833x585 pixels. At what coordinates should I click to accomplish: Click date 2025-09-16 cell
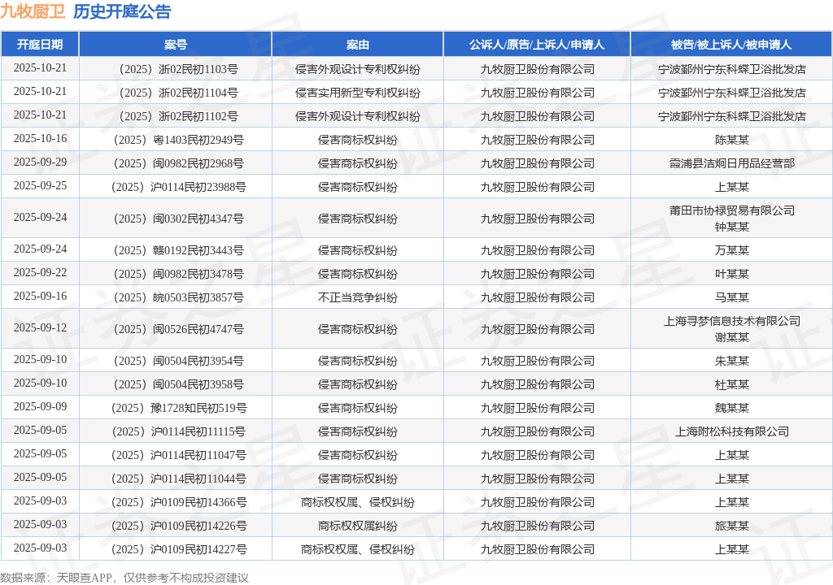point(40,297)
